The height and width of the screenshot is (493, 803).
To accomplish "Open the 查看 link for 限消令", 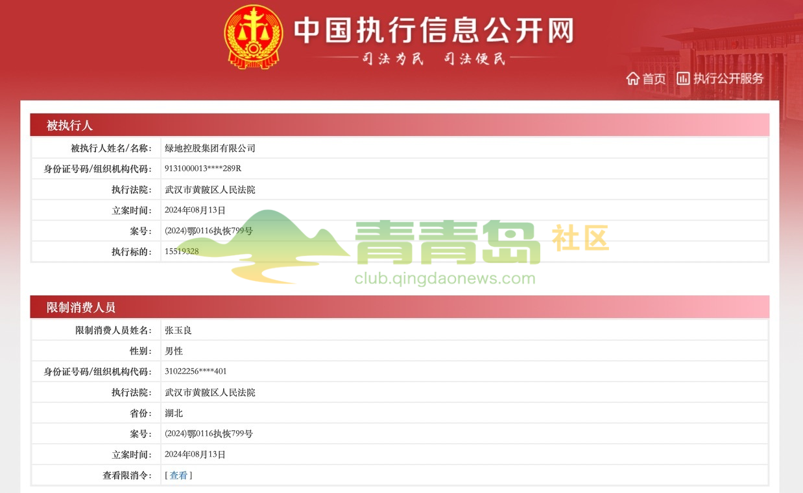I will 178,476.
